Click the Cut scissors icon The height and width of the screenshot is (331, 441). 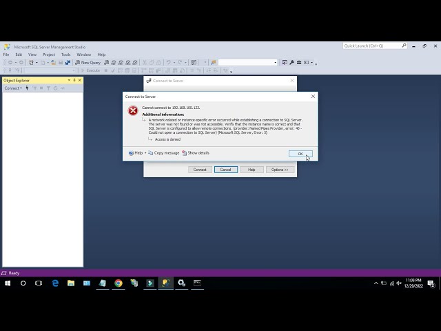pos(145,63)
